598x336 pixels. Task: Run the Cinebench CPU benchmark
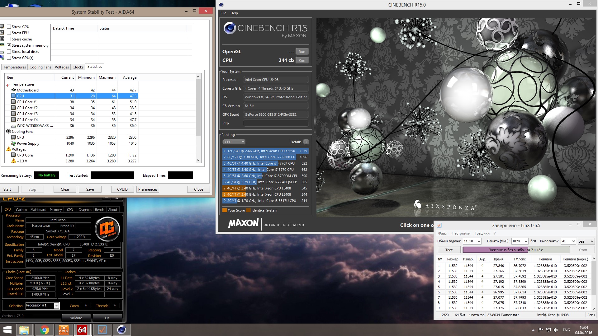click(301, 60)
